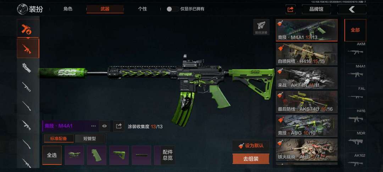383x172 pixels.
Task: Select the 短管型 loadout option
Action: click(x=90, y=139)
